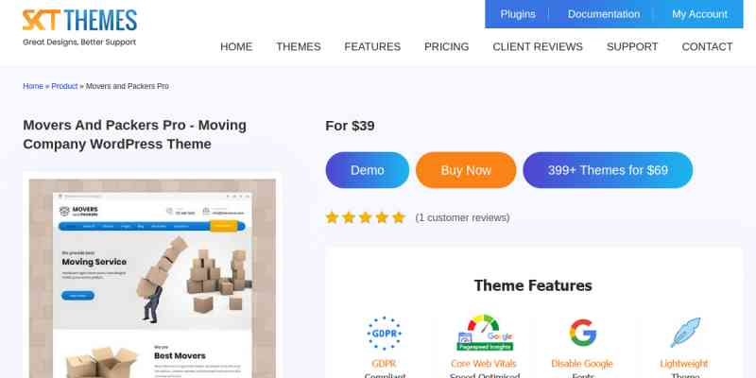Go to the PRICING page
The width and height of the screenshot is (756, 378).
(446, 46)
